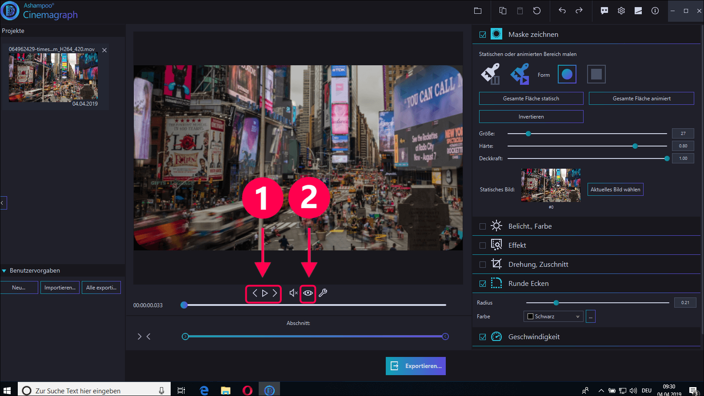704x396 pixels.
Task: Collapse left sidebar with arrow handle
Action: [3, 202]
